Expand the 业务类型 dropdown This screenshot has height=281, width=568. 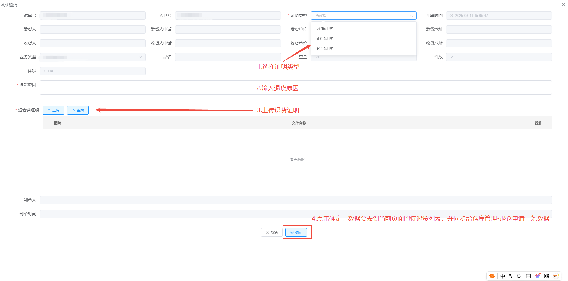[x=140, y=57]
